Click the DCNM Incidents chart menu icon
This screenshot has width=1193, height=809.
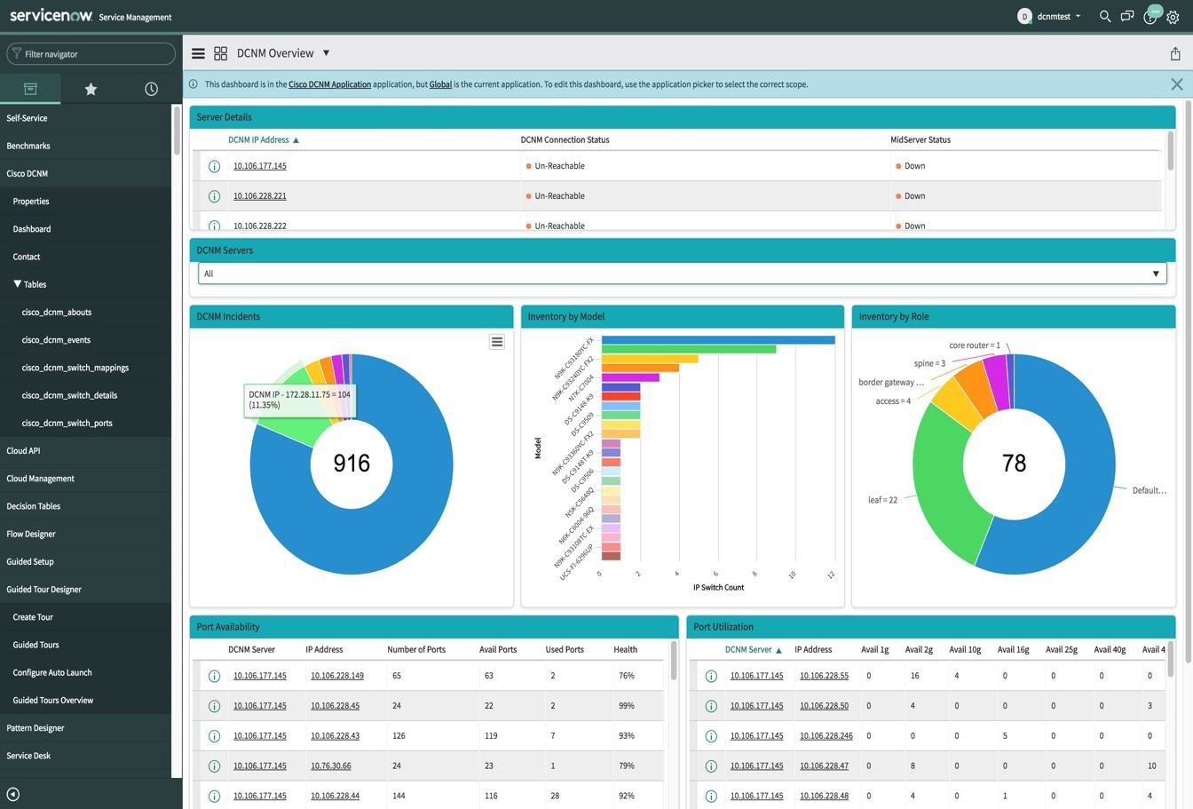pos(497,342)
